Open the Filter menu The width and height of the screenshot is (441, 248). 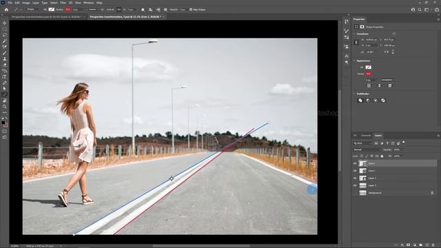pyautogui.click(x=63, y=3)
